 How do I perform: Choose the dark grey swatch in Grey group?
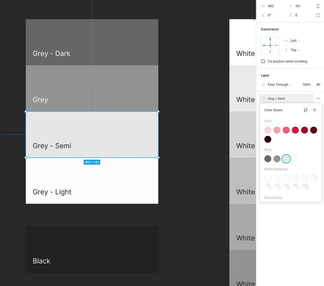point(268,159)
